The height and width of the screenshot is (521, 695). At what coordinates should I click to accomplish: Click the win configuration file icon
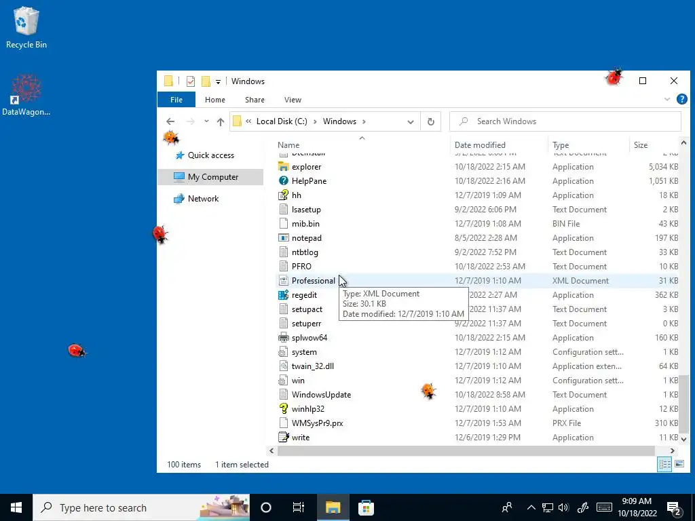[x=283, y=380]
